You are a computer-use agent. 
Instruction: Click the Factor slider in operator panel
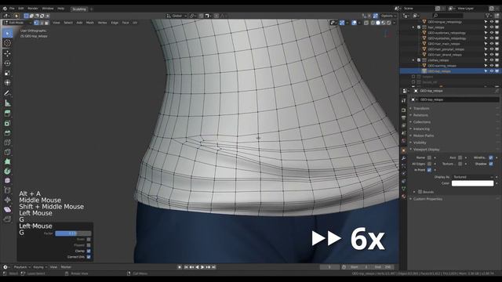(x=73, y=233)
